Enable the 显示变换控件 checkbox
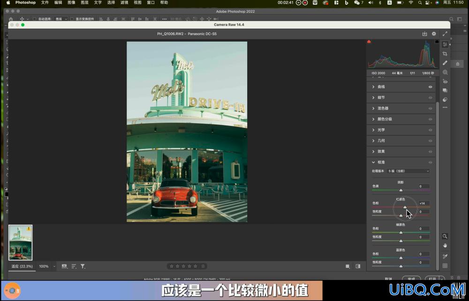Screen dimensions: 469x301 click(72, 19)
